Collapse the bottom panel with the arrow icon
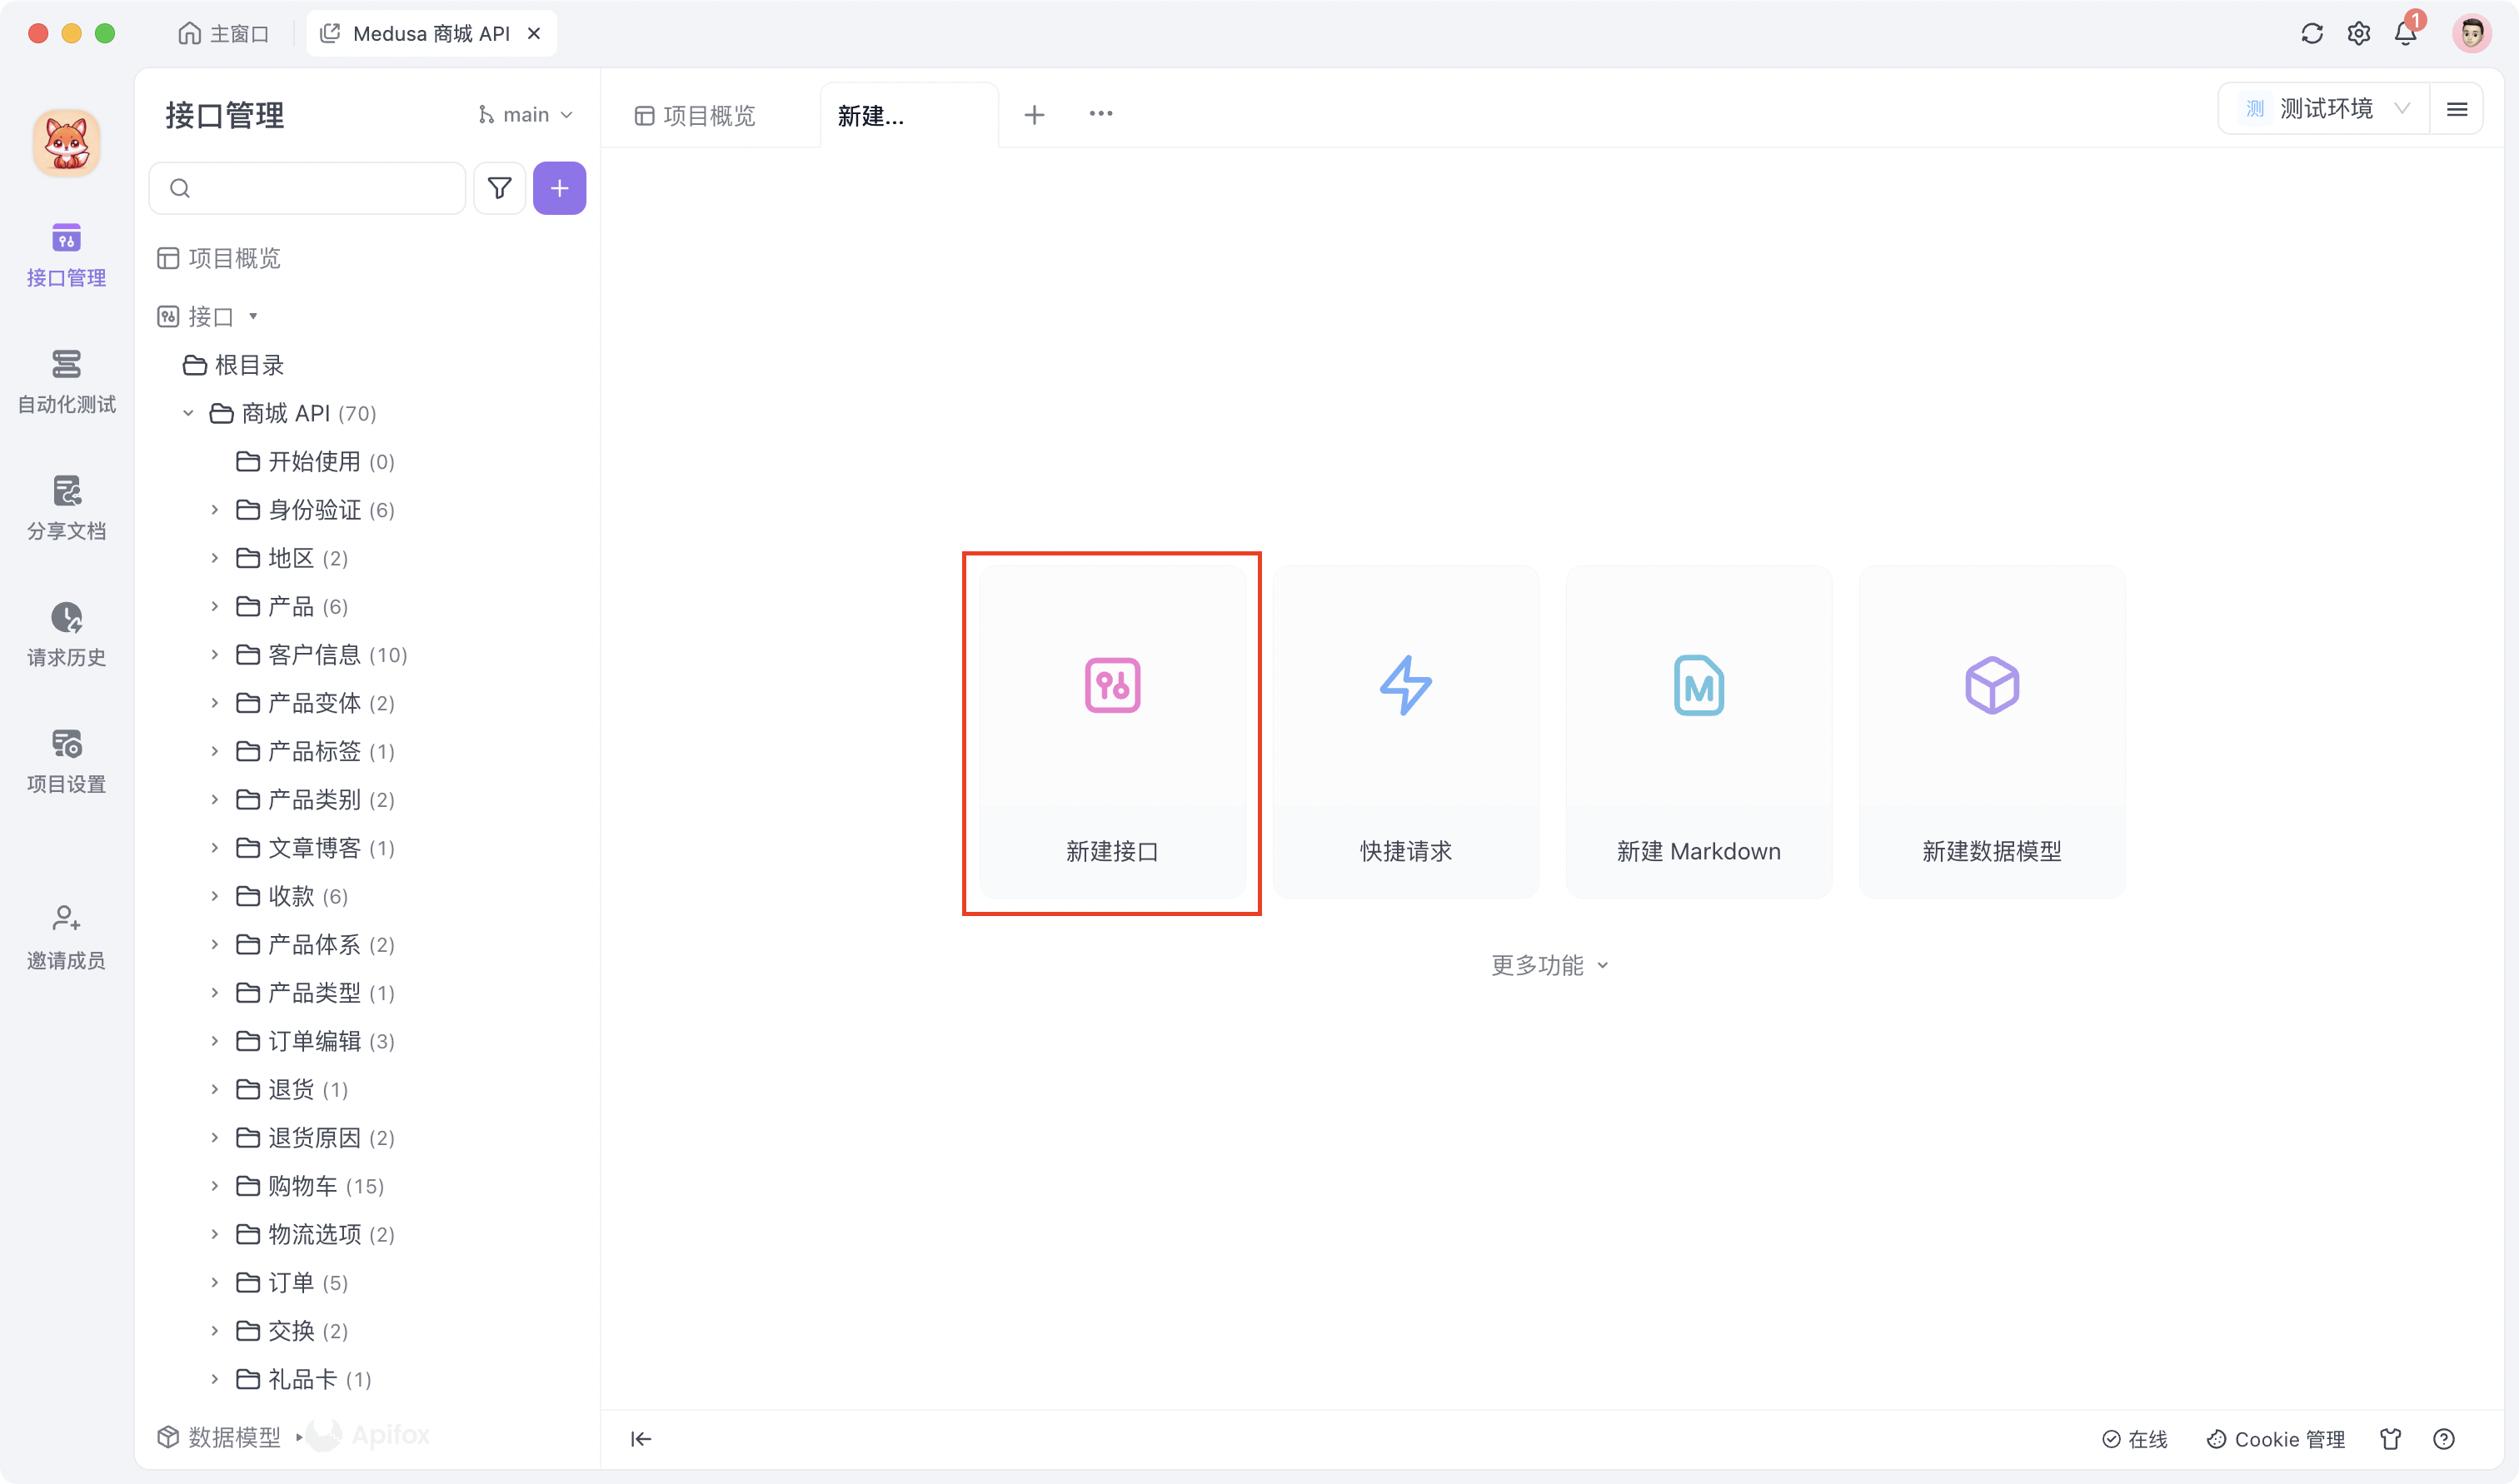The image size is (2519, 1484). coord(641,1438)
